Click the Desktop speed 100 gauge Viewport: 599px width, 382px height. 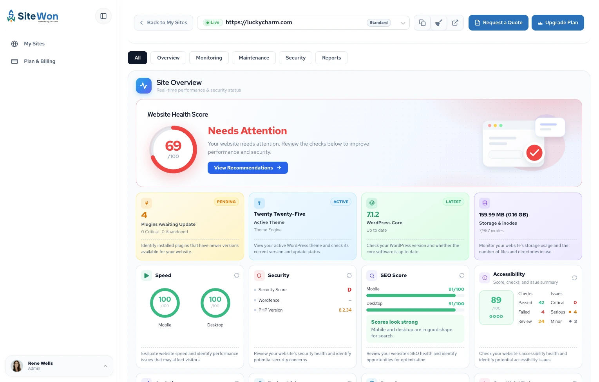[215, 303]
